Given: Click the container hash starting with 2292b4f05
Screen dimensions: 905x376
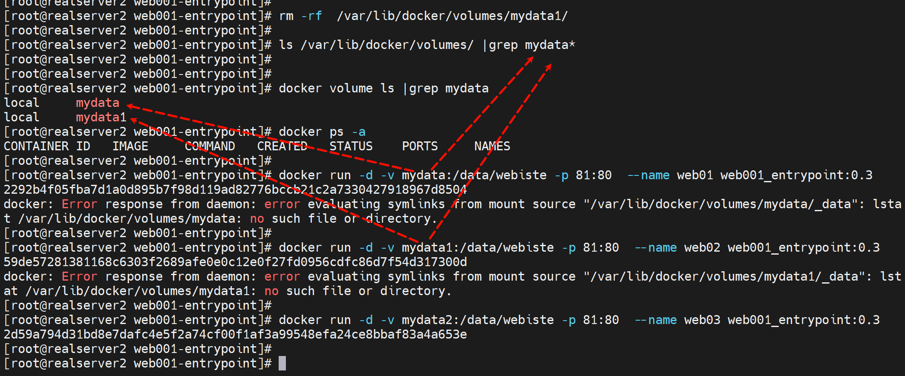Looking at the screenshot, I should 235,190.
